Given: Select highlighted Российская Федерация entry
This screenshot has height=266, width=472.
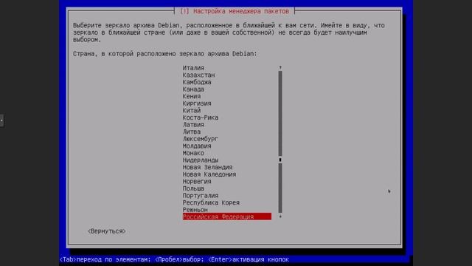Looking at the screenshot, I should [227, 216].
